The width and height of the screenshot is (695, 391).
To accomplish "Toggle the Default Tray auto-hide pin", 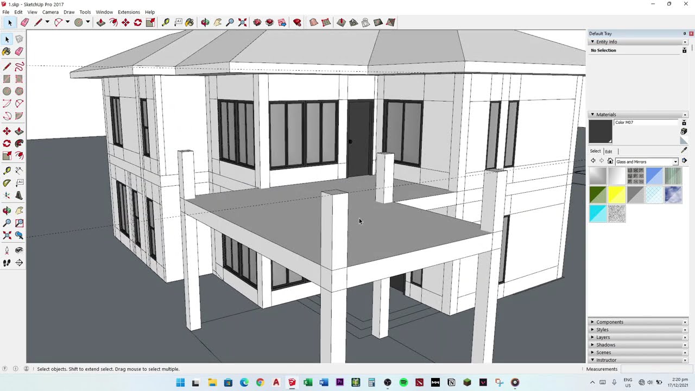I will click(684, 34).
